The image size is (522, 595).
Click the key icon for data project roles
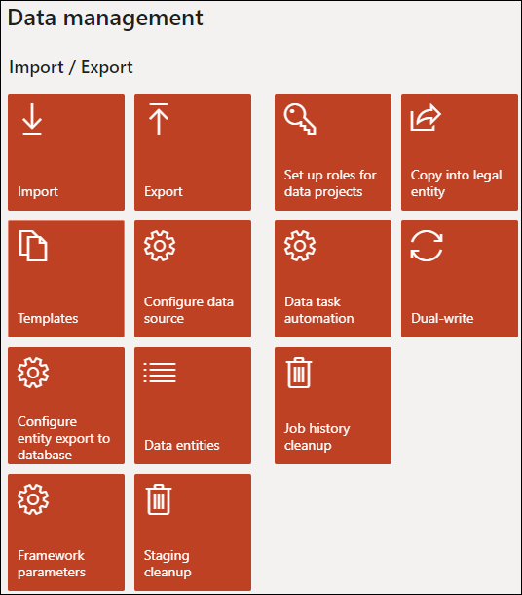300,119
